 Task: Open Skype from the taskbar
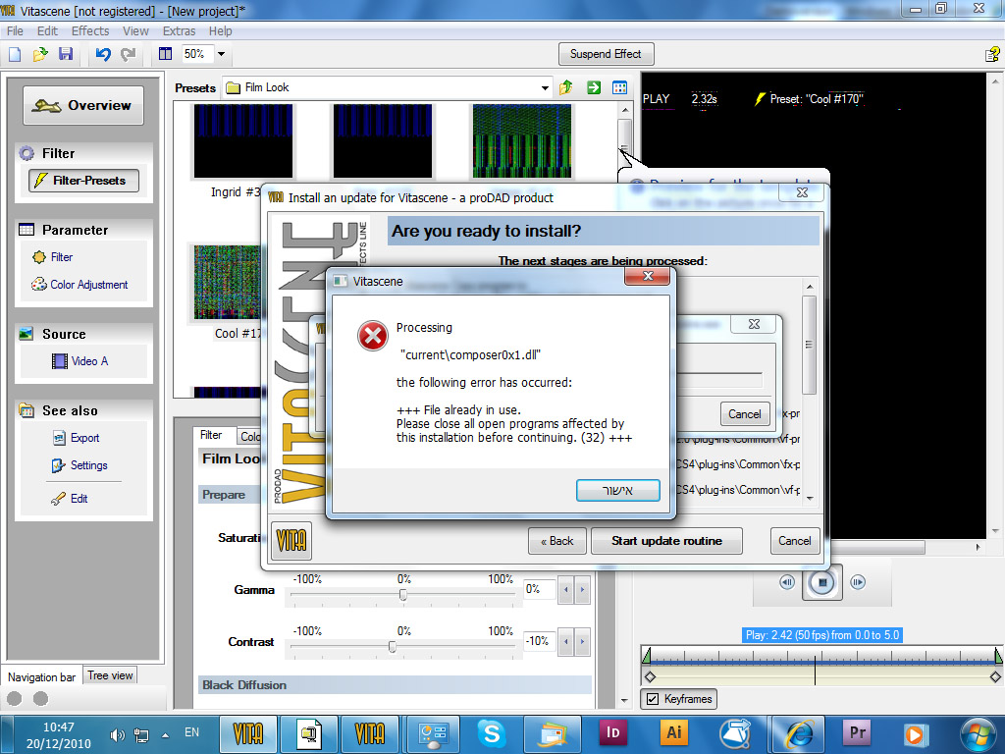tap(492, 732)
